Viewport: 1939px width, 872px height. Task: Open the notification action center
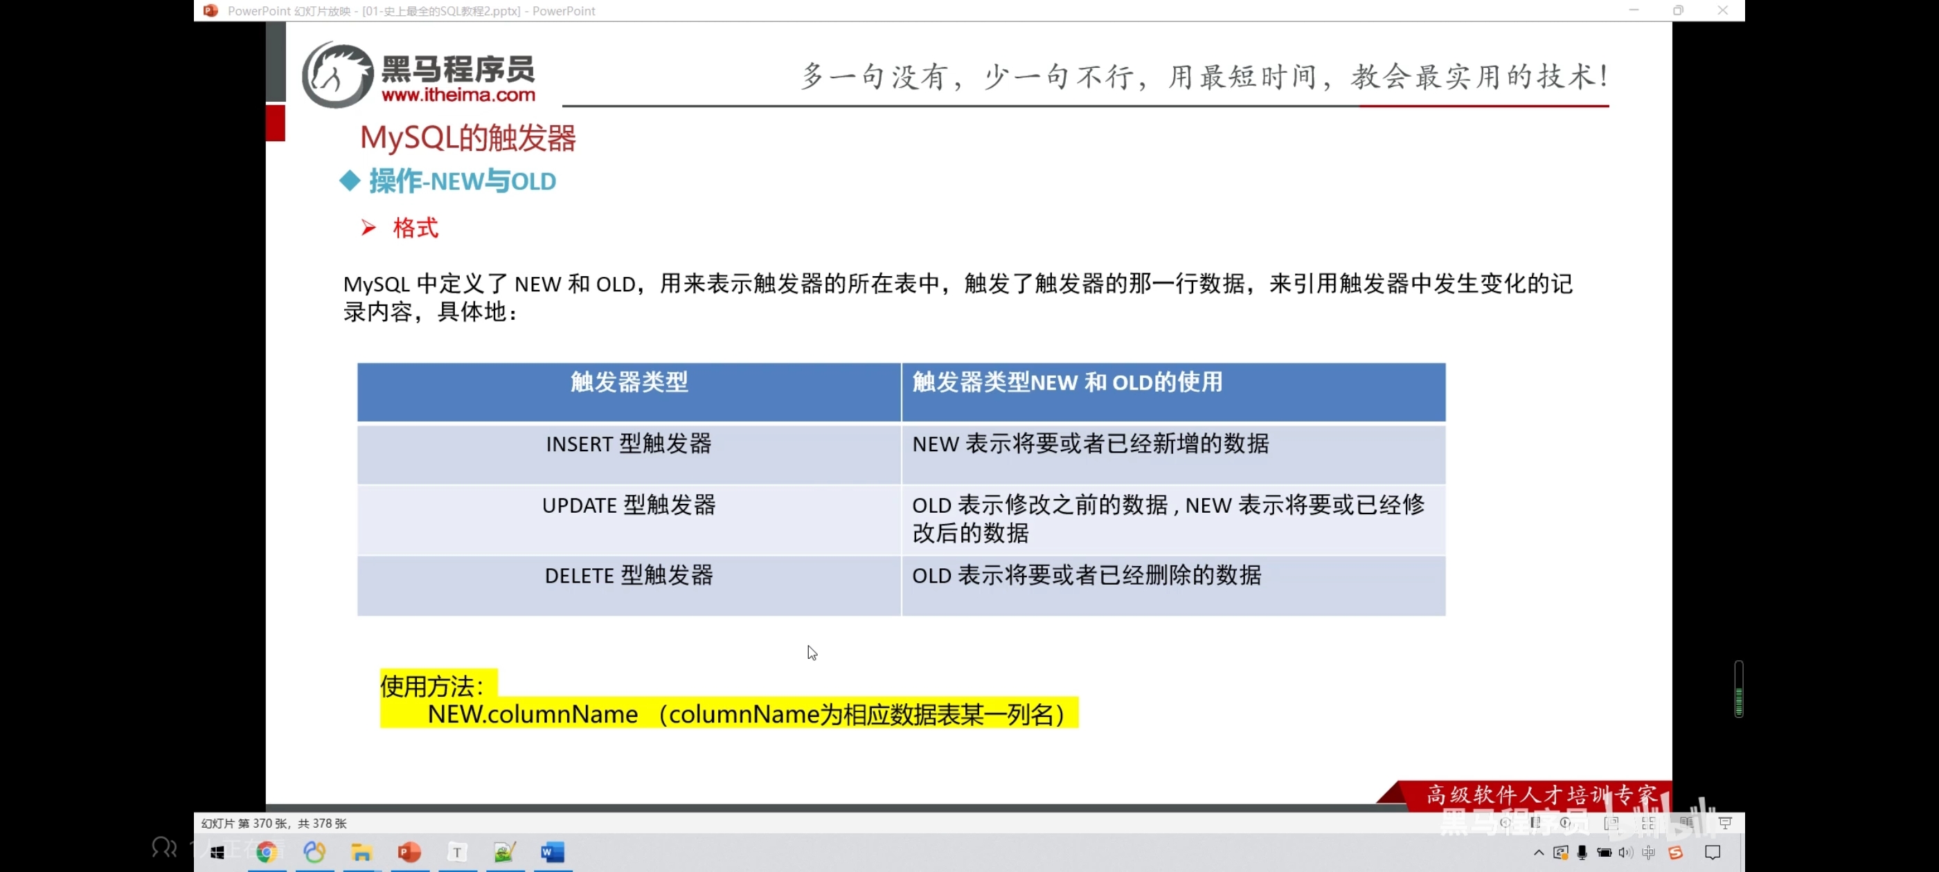(x=1713, y=853)
